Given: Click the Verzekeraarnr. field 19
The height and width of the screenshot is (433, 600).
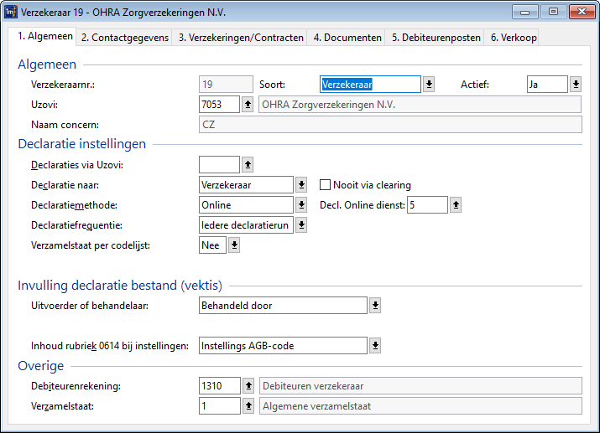Looking at the screenshot, I should point(226,85).
